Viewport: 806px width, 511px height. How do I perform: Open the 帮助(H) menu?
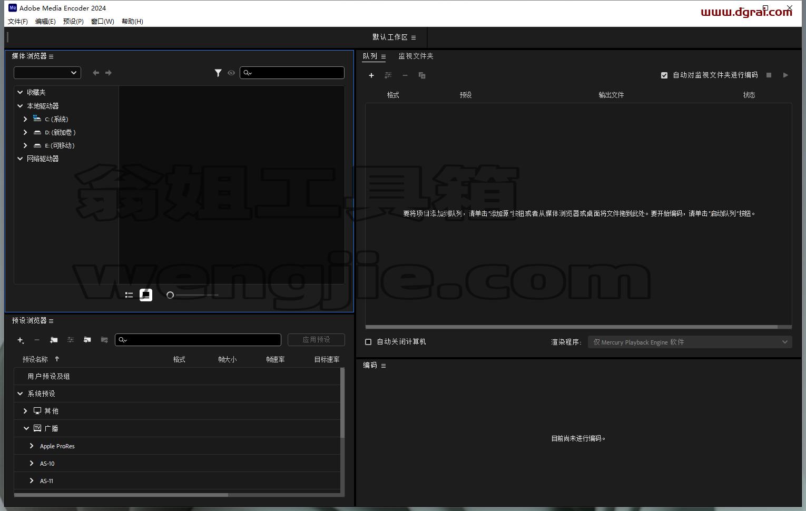(132, 22)
